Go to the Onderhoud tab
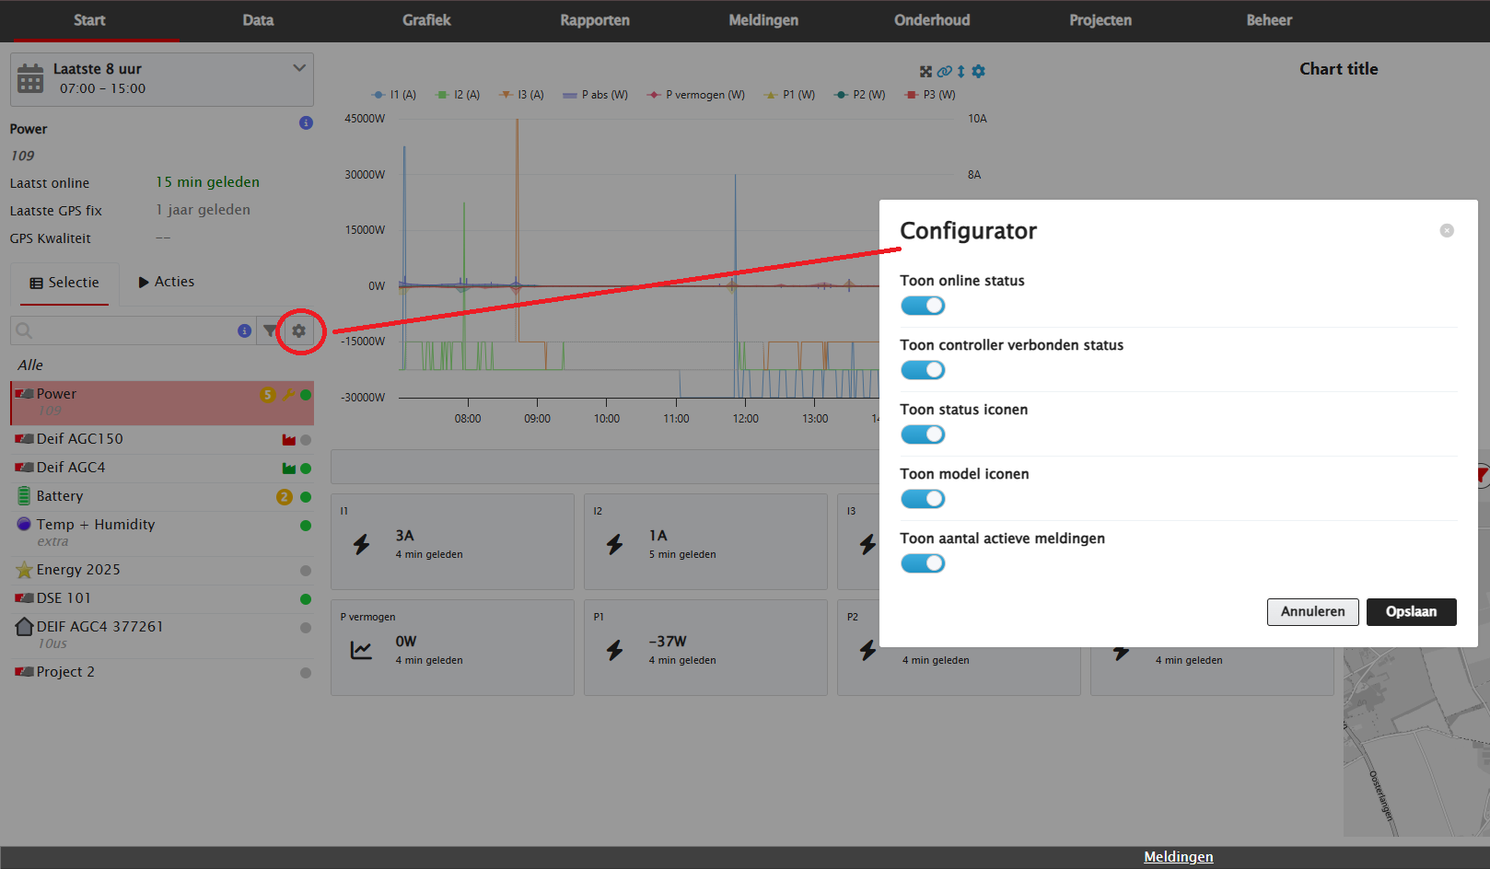Image resolution: width=1490 pixels, height=869 pixels. click(x=932, y=20)
